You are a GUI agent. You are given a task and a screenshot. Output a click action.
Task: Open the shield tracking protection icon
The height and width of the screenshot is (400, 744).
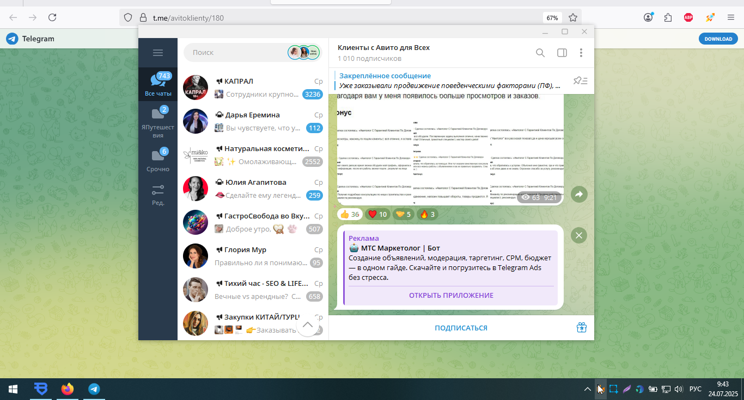128,17
